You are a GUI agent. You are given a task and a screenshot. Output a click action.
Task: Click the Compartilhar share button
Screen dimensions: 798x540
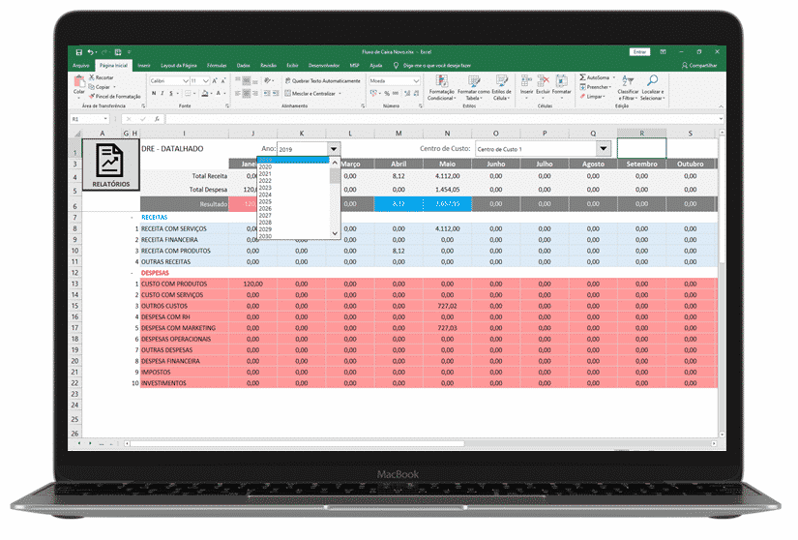(699, 65)
